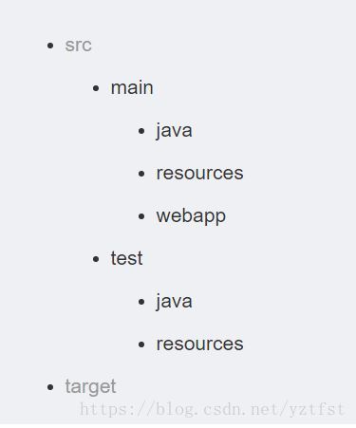
Task: Open the webapp list item
Action: click(x=191, y=216)
